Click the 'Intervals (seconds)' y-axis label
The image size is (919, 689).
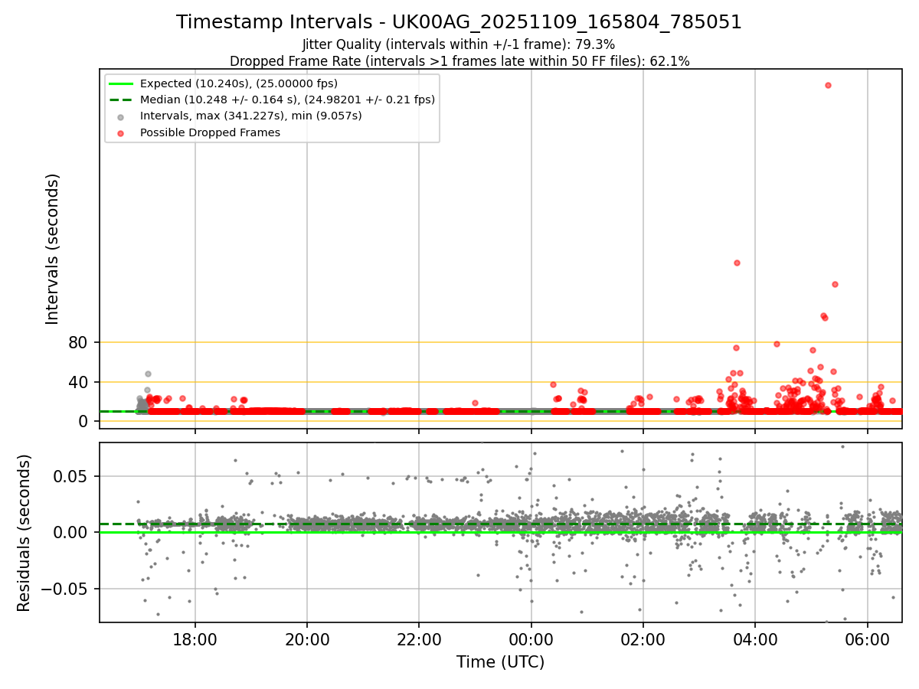point(52,249)
